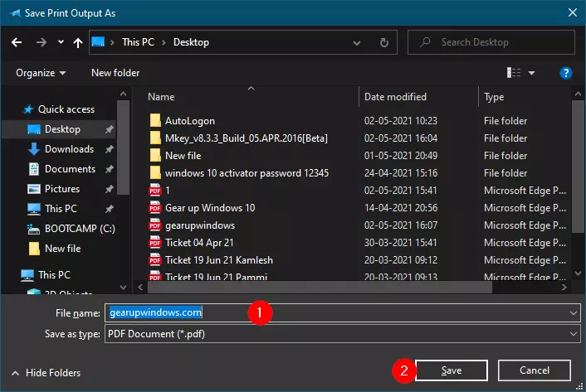
Task: Select Desktop in the address path
Action: [191, 42]
